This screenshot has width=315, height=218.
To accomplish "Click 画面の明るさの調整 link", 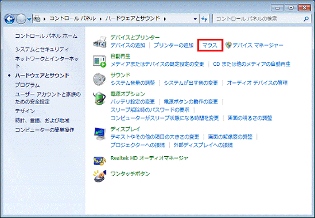I will (x=250, y=118).
